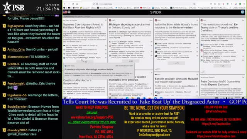247x139 pixels.
Task: Expand more sources under Supreme Court story
Action: [x=85, y=62]
